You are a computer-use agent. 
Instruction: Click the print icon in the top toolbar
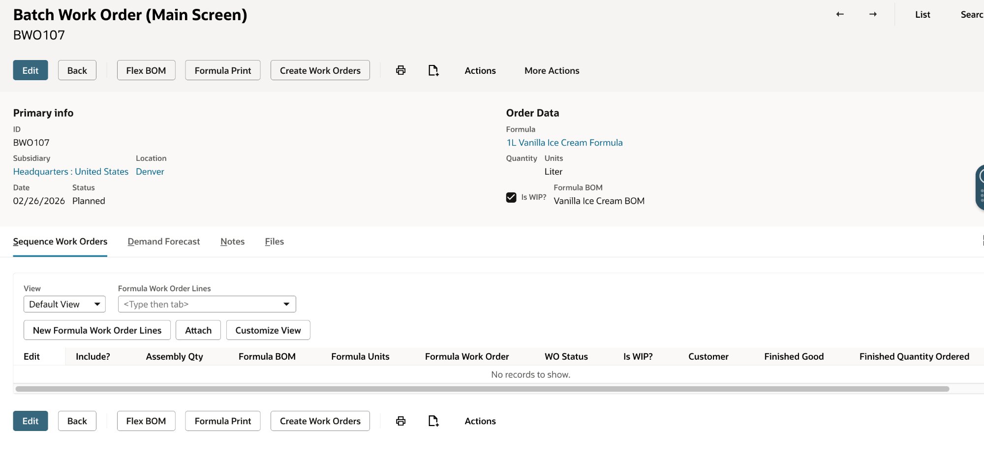pyautogui.click(x=400, y=70)
